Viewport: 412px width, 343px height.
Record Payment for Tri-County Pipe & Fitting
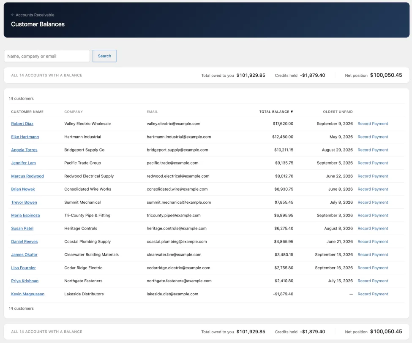(x=373, y=216)
